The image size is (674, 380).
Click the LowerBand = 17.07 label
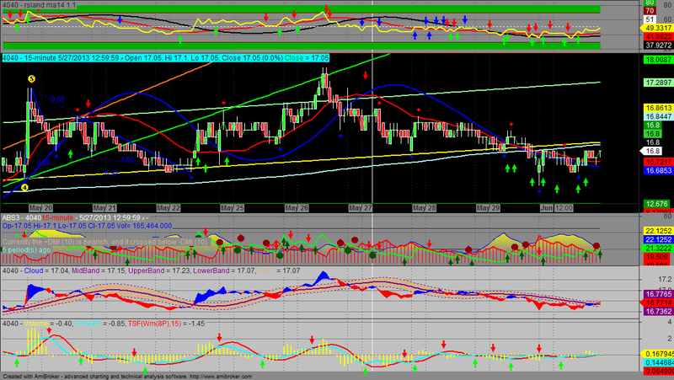224,270
